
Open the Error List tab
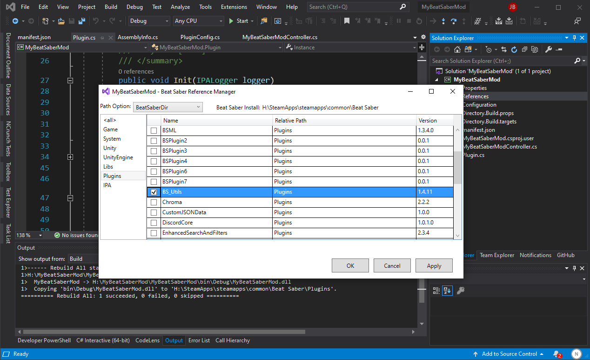199,340
